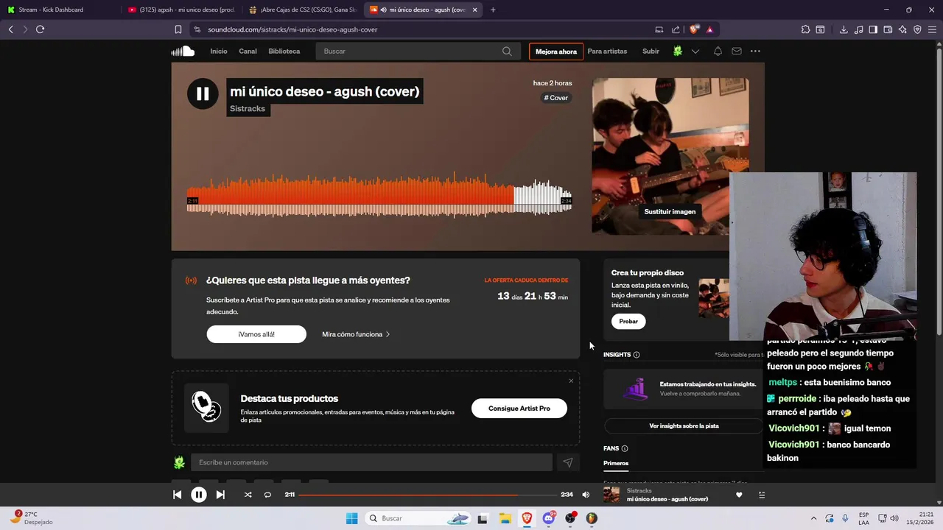
Task: Seek within the orange waveform
Action: [x=351, y=195]
